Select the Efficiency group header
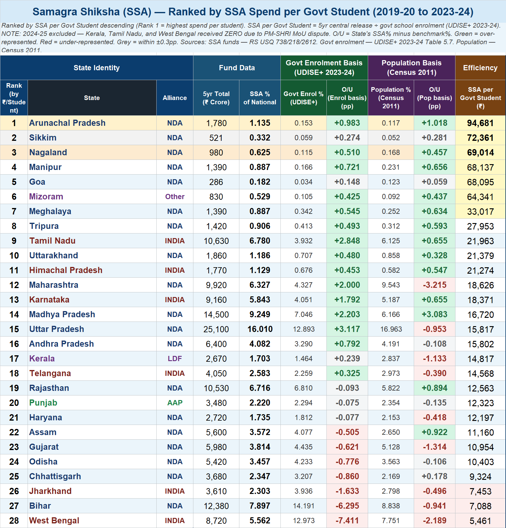The height and width of the screenshot is (528, 506). (x=480, y=68)
